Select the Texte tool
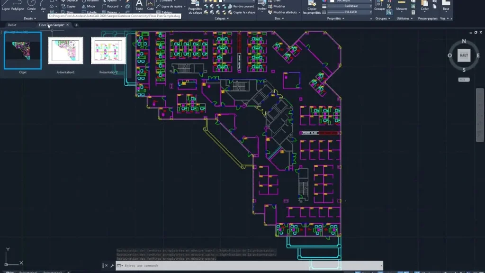 pos(139,6)
